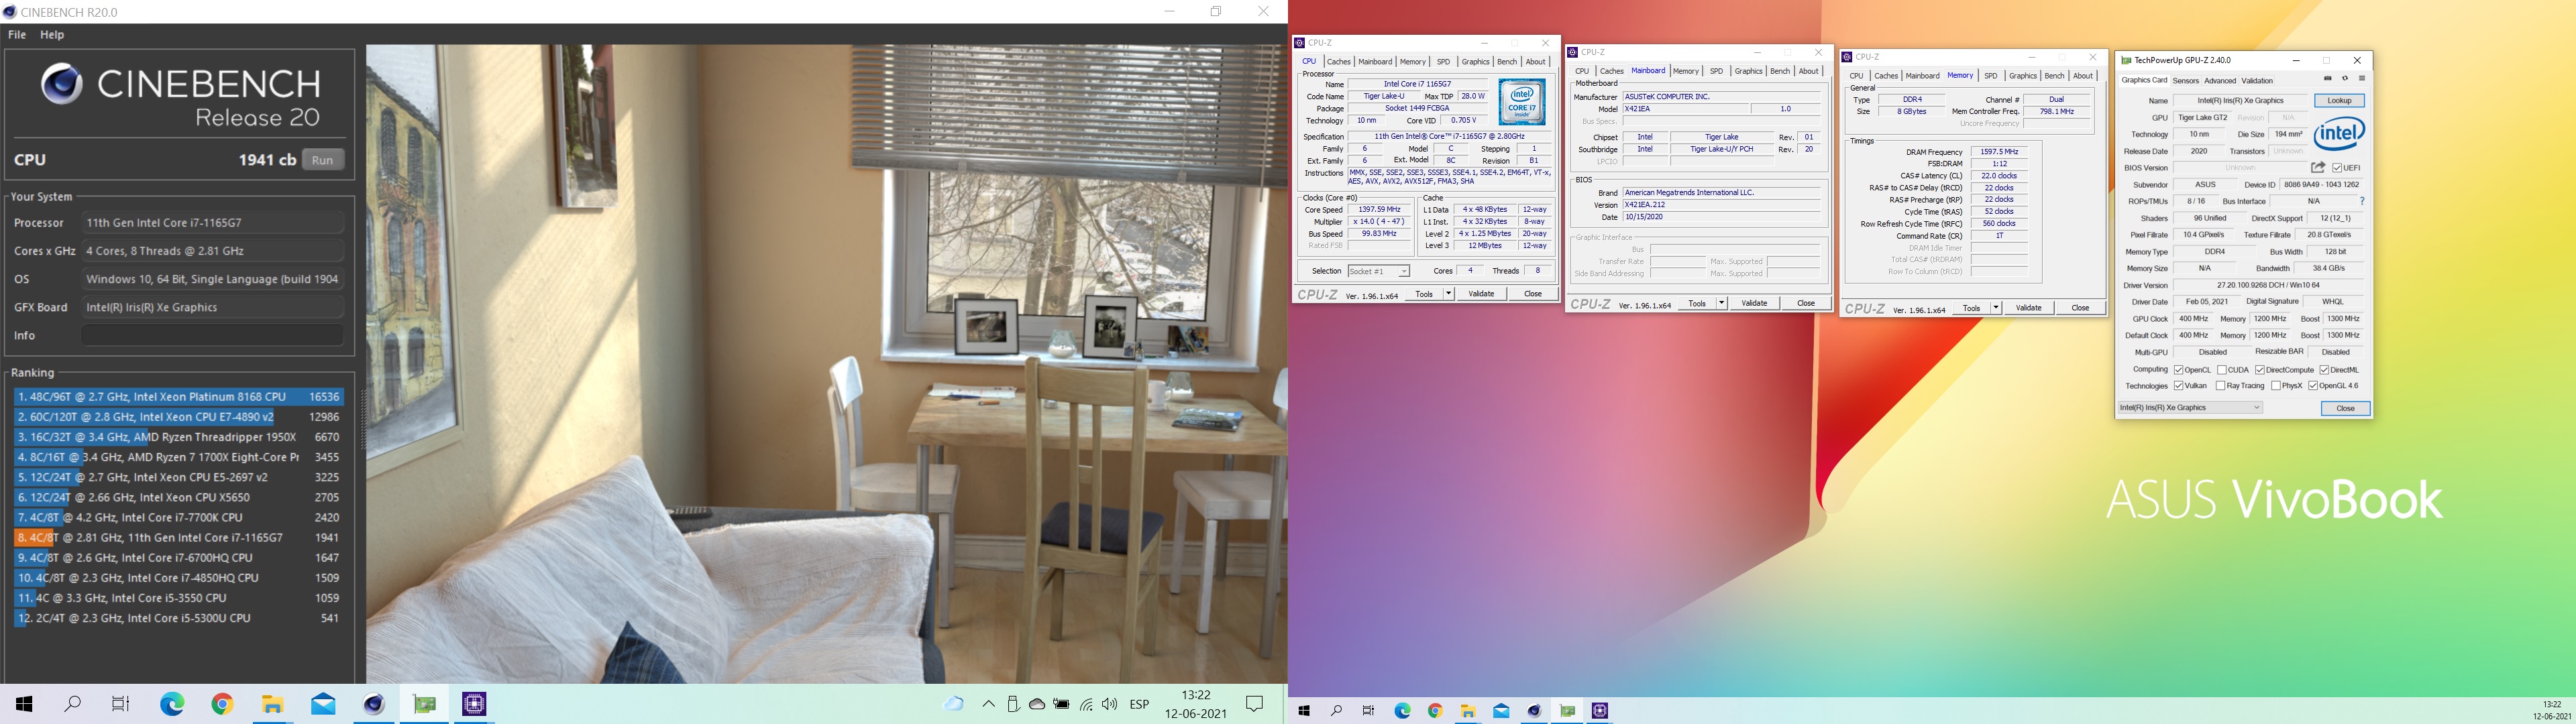Open the Wi-Fi network tray icon
2576x724 pixels.
coord(1086,704)
